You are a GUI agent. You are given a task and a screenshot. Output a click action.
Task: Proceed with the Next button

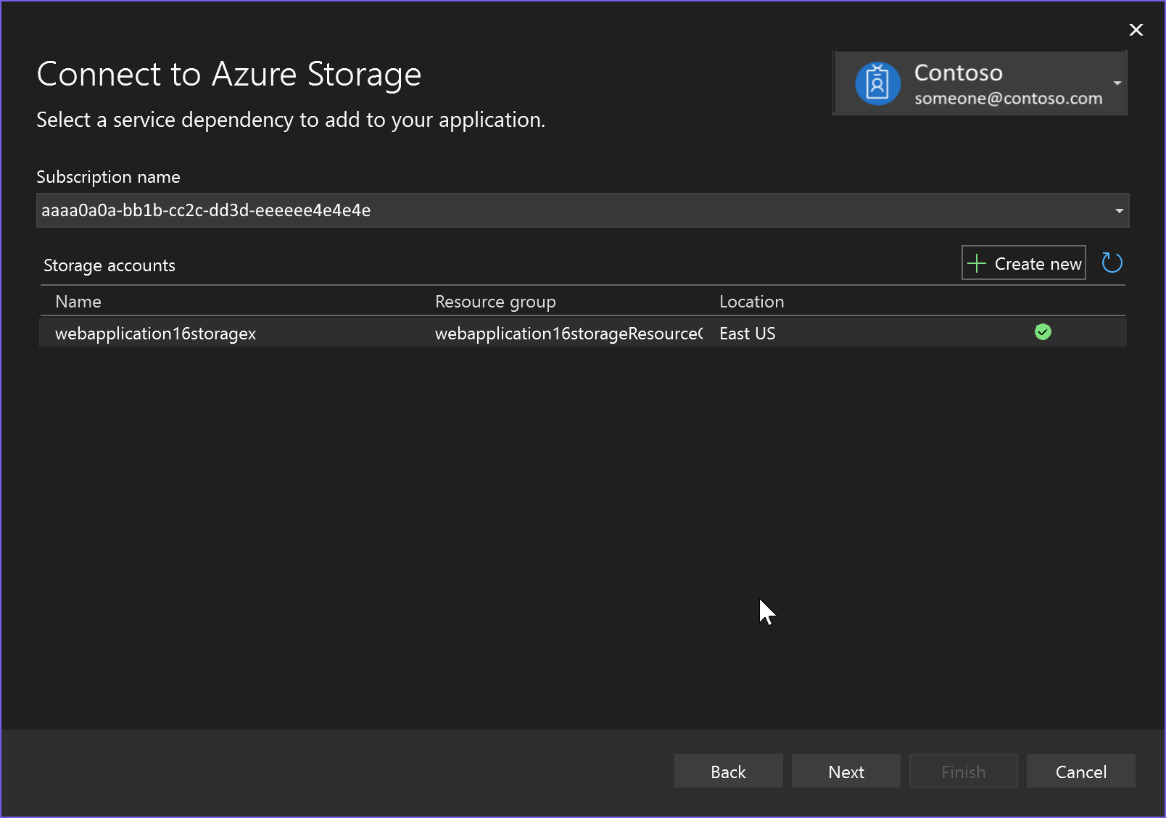tap(845, 772)
